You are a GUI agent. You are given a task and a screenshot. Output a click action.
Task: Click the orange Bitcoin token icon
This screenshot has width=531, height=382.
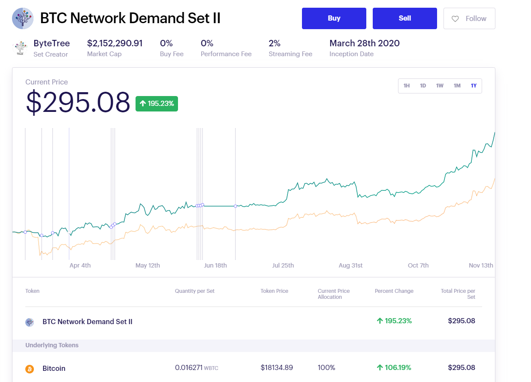30,368
